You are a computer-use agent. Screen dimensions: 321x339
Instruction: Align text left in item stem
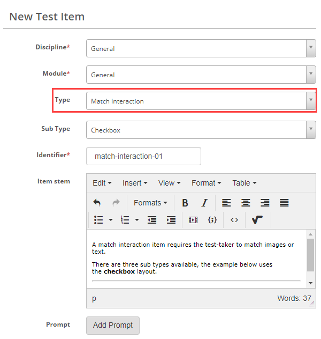click(226, 203)
